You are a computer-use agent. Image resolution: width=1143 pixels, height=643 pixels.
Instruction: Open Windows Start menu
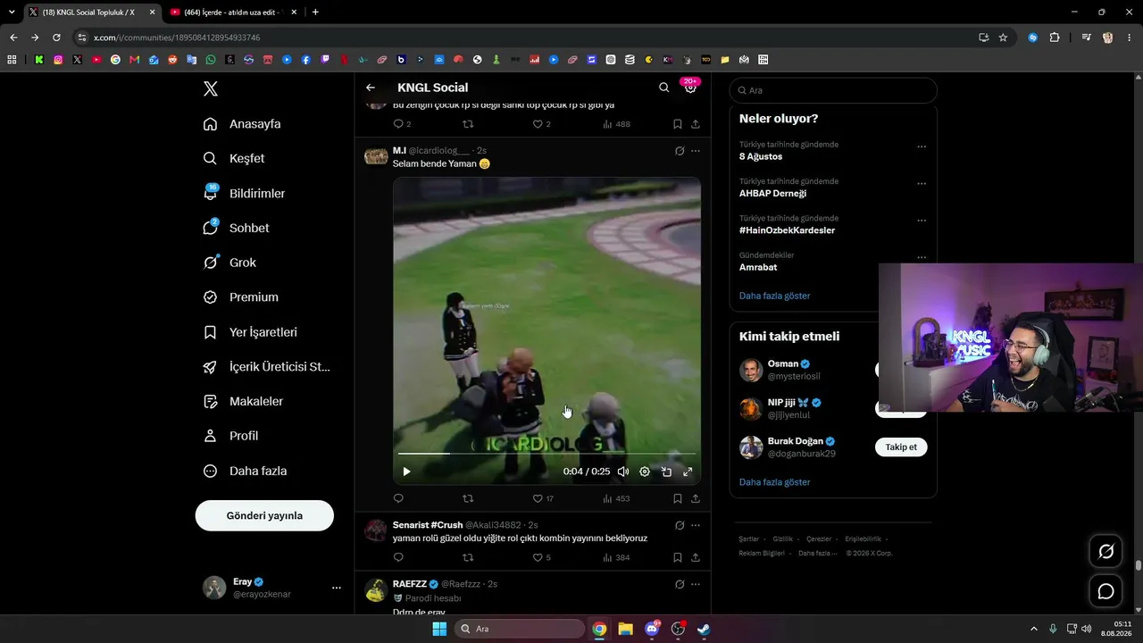tap(439, 629)
